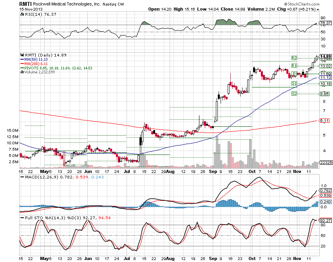Click the R1 pivot label
Image resolution: width=333 pixels, height=262 pixels.
[x=294, y=66]
